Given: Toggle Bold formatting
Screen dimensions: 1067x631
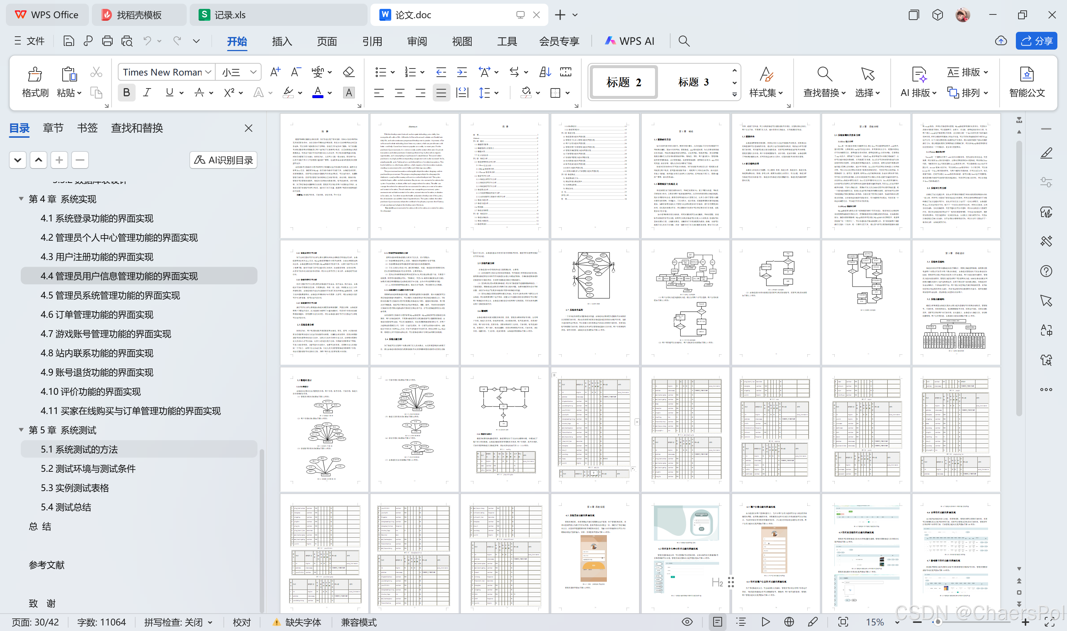Looking at the screenshot, I should pyautogui.click(x=126, y=92).
